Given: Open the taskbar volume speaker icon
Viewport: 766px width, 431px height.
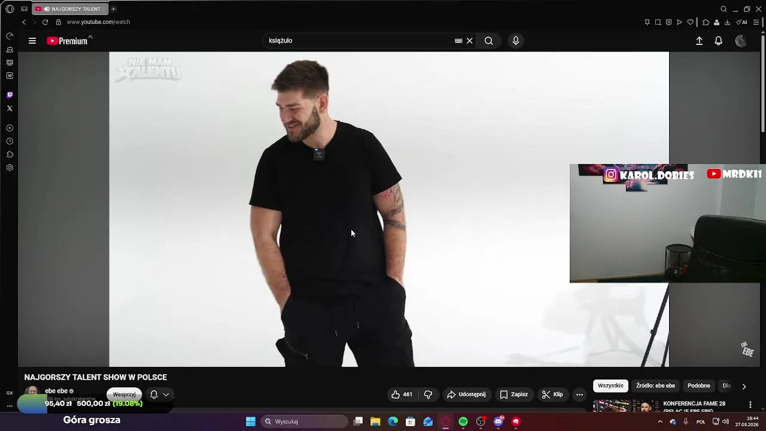Looking at the screenshot, I should (x=725, y=421).
